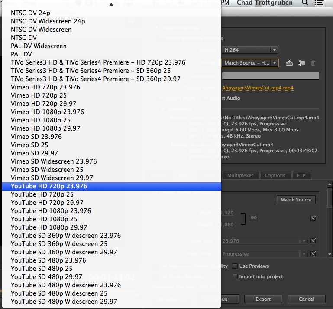Select YouTube HD 720p 25 preset
This screenshot has width=333, height=309.
[x=111, y=194]
